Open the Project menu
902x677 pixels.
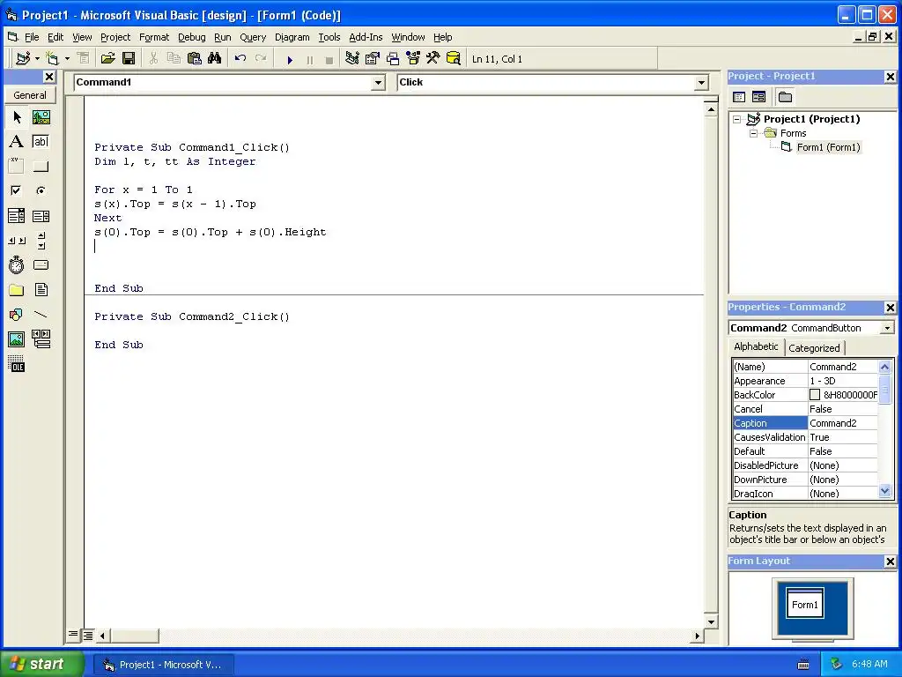115,37
